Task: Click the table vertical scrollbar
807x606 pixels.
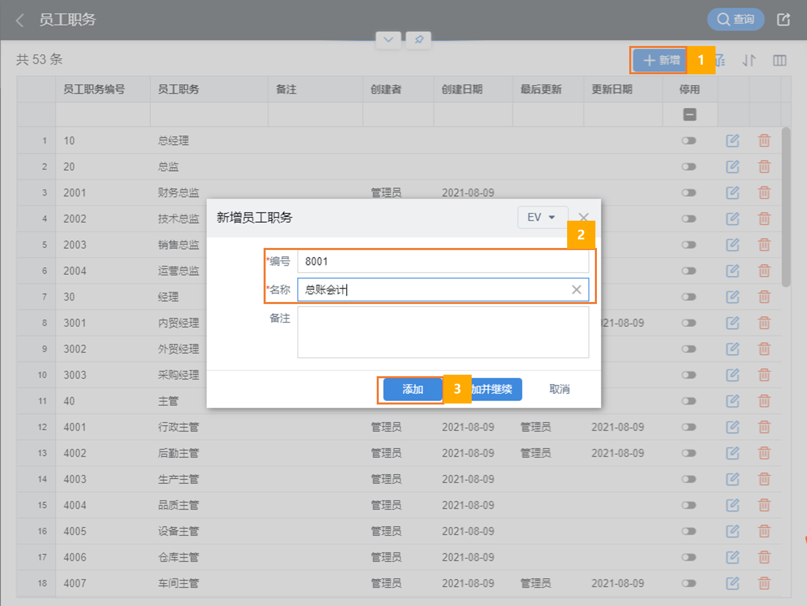Action: (x=786, y=207)
